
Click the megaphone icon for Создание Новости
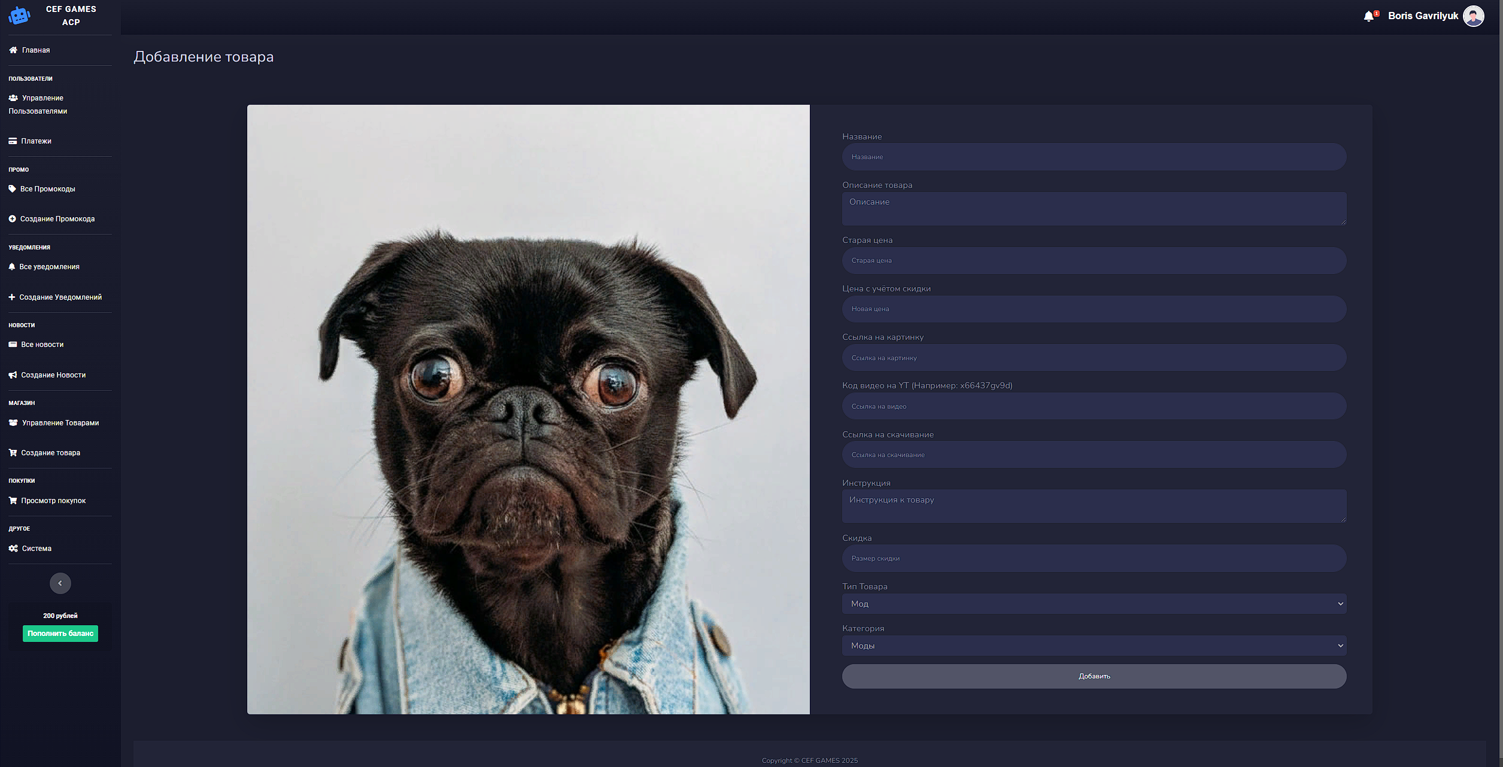pos(13,375)
